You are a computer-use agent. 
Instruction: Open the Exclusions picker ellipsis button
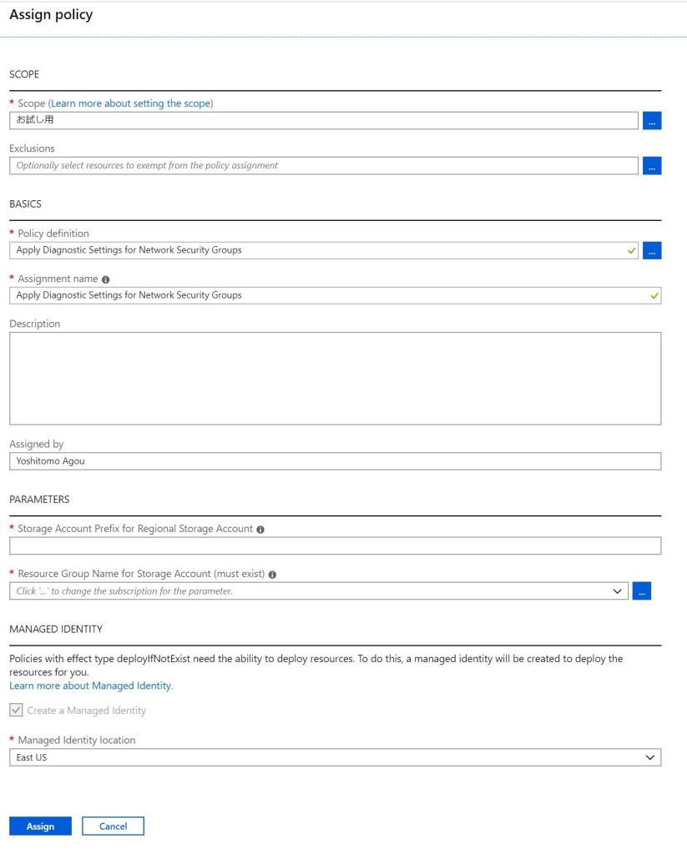(652, 166)
